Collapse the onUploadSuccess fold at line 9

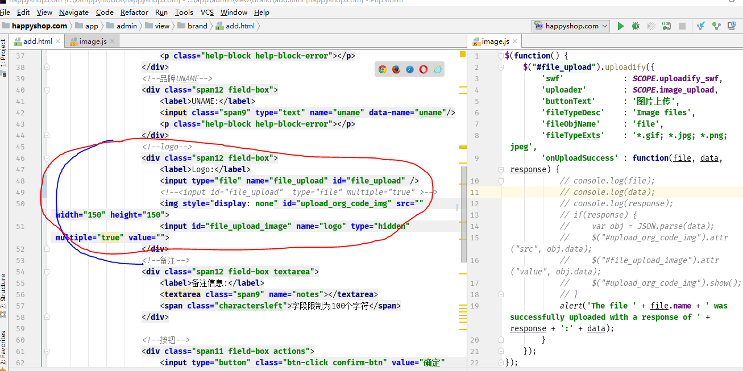pyautogui.click(x=500, y=169)
